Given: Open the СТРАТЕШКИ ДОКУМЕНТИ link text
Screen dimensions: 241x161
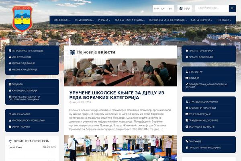Looking at the screenshot, I should tap(203, 102).
